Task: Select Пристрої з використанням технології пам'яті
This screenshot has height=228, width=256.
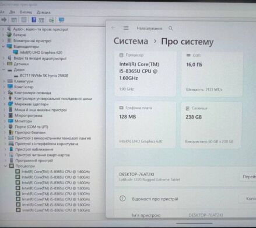Action: (x=53, y=138)
